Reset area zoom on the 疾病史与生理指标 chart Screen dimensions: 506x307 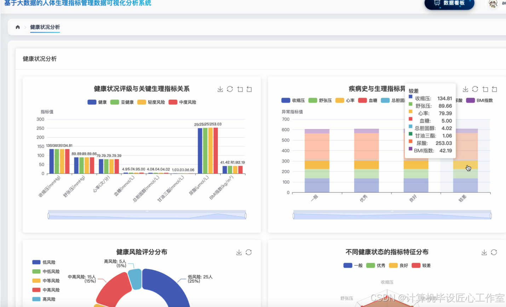coord(494,89)
